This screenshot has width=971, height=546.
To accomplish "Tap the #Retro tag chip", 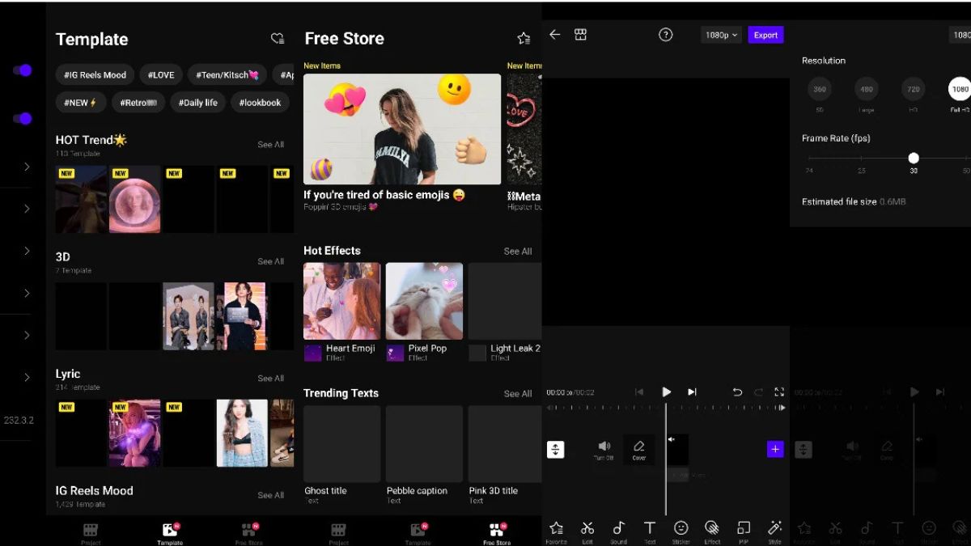I will (x=138, y=103).
